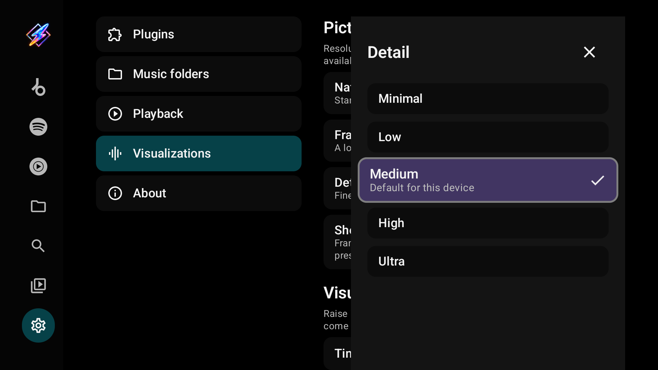Click the Detail panel heading
This screenshot has height=370, width=658.
pyautogui.click(x=388, y=52)
